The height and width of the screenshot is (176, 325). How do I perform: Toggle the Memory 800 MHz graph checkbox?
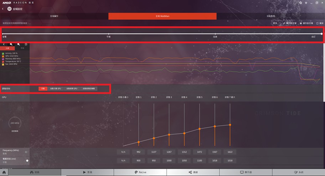tap(3, 59)
